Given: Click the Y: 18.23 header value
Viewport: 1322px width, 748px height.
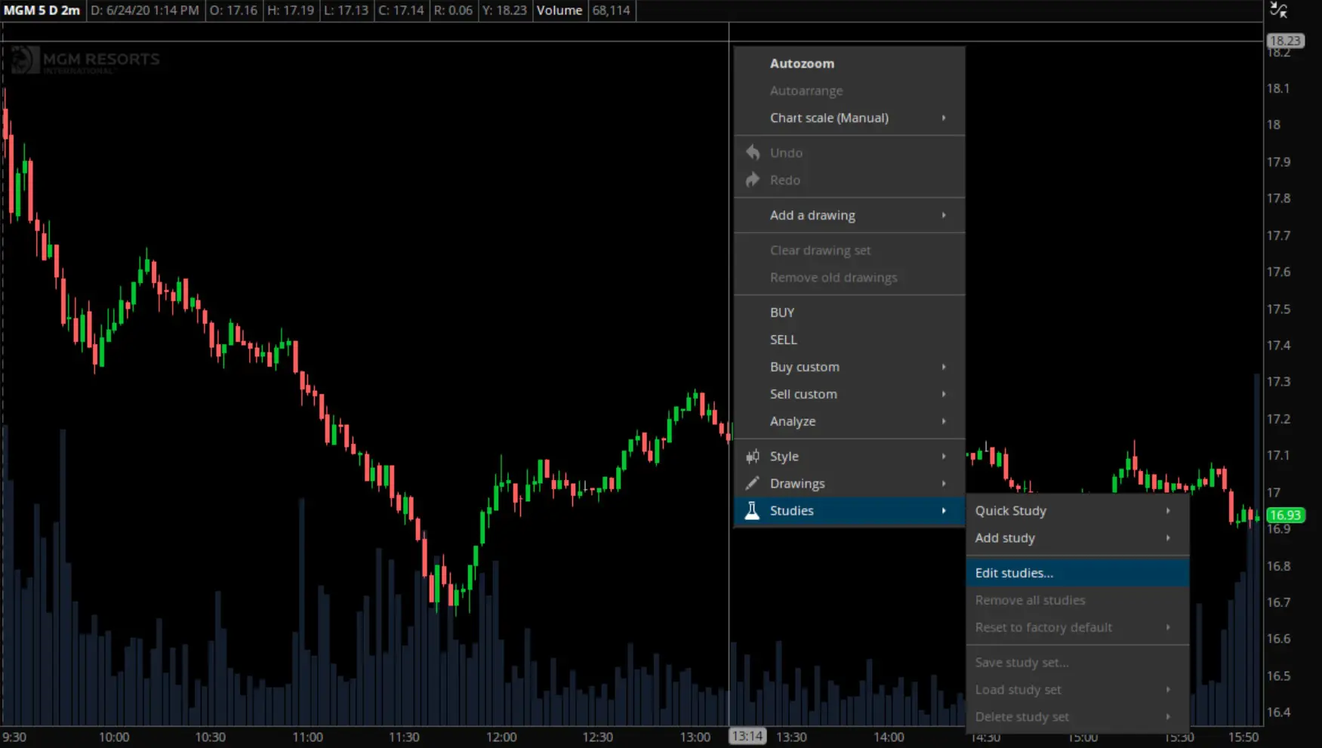Looking at the screenshot, I should (504, 11).
